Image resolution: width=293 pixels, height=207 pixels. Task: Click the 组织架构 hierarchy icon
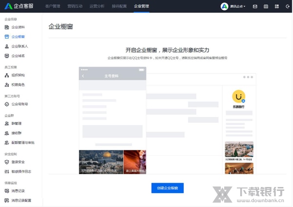click(x=7, y=75)
